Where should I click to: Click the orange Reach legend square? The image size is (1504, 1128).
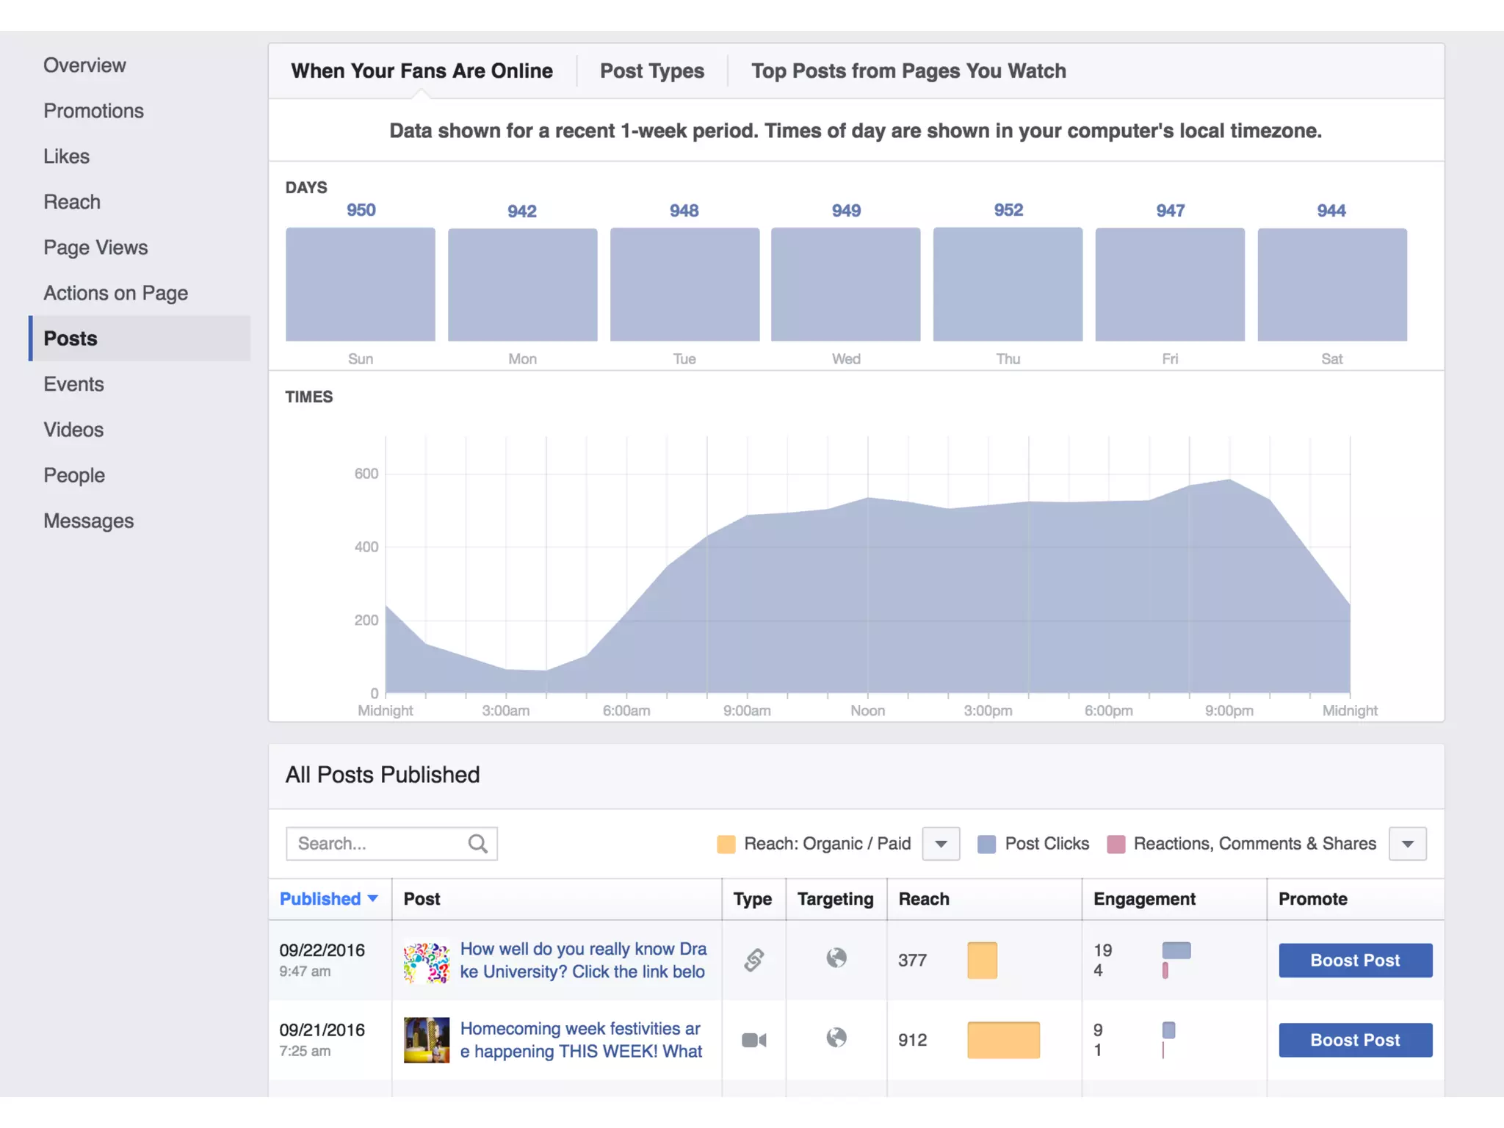726,844
